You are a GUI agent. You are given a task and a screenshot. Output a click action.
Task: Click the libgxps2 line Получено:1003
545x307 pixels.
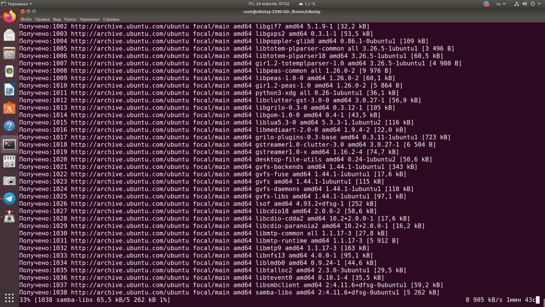tap(196, 34)
